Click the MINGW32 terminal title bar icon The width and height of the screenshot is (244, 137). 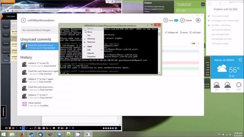61,25
